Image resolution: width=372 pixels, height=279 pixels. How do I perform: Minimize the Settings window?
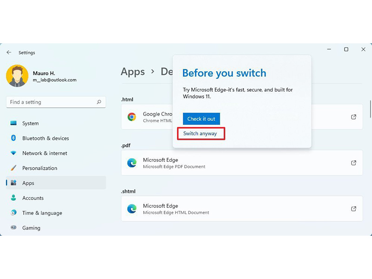pyautogui.click(x=329, y=49)
